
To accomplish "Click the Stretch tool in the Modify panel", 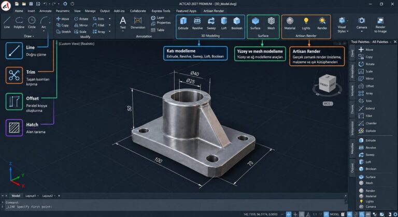I will (63, 32).
